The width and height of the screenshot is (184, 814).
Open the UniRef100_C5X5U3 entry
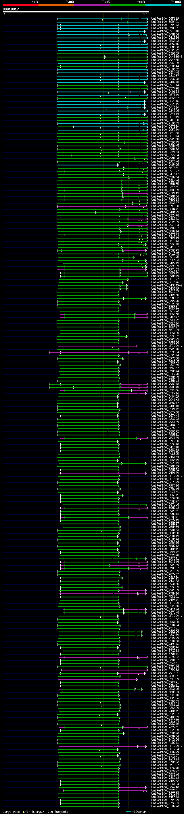(x=165, y=41)
